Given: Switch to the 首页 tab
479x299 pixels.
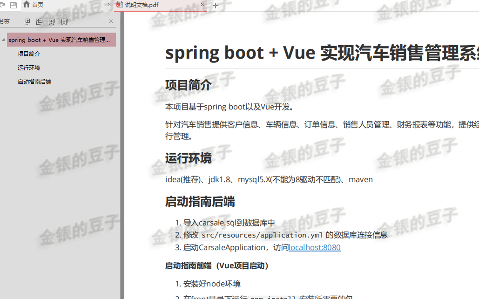Looking at the screenshot, I should click(x=36, y=5).
